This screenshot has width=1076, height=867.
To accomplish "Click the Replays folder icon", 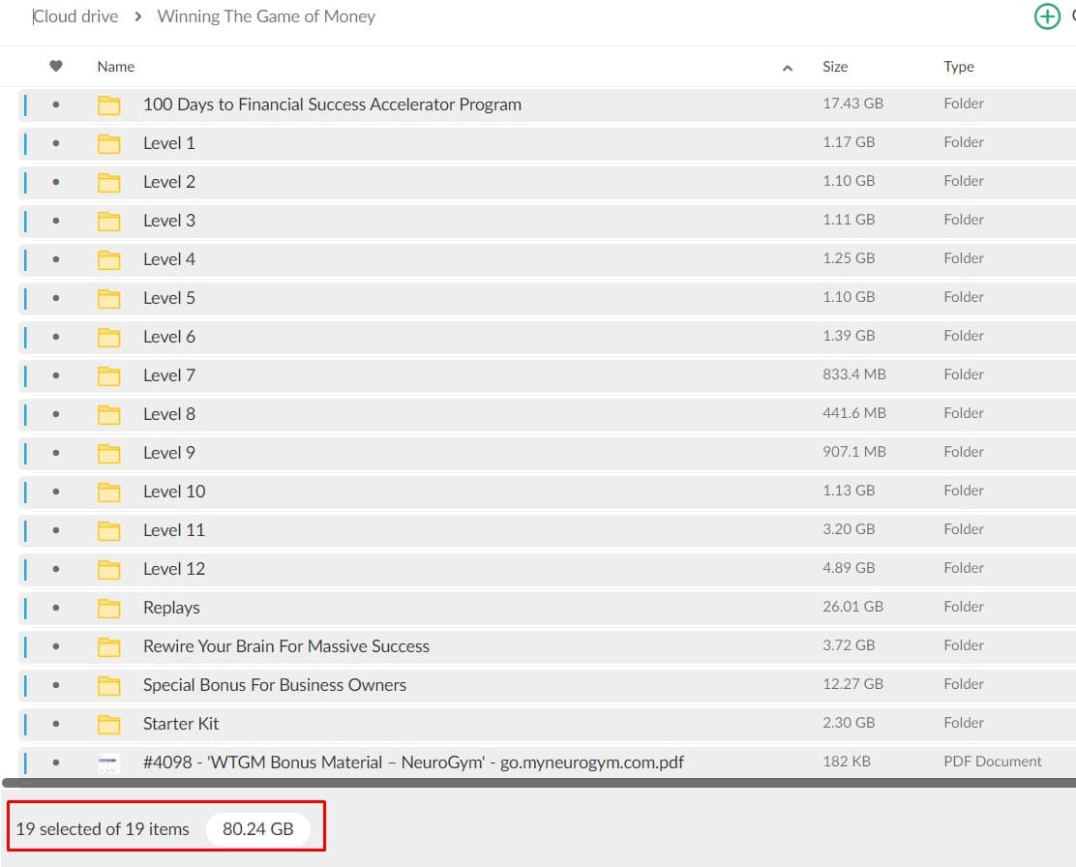I will (x=109, y=608).
